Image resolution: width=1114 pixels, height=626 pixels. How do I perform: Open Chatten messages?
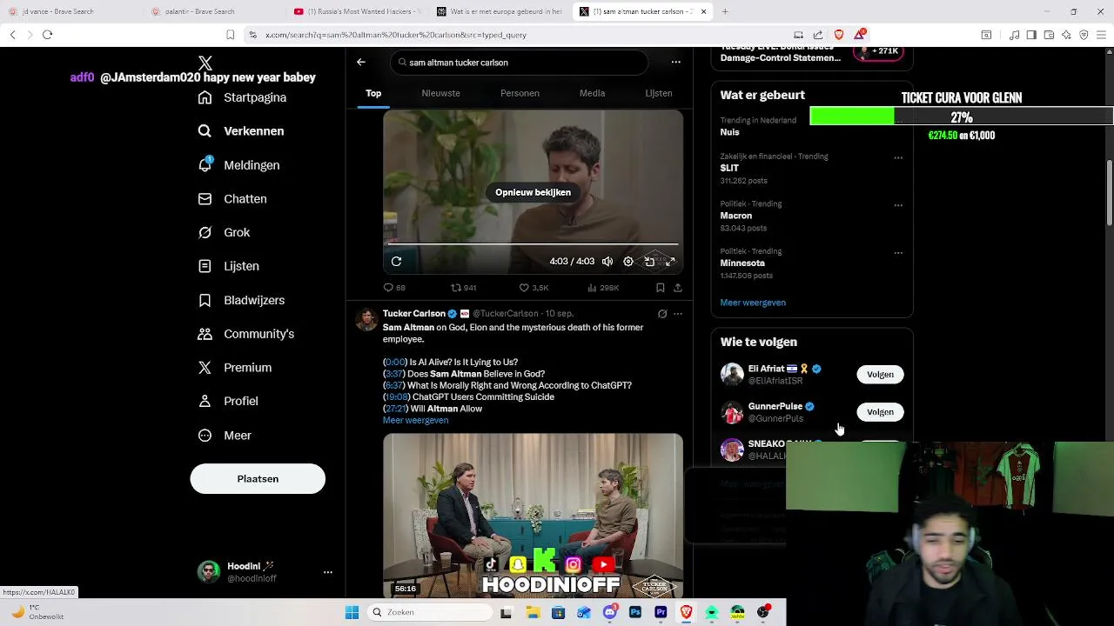coord(232,199)
